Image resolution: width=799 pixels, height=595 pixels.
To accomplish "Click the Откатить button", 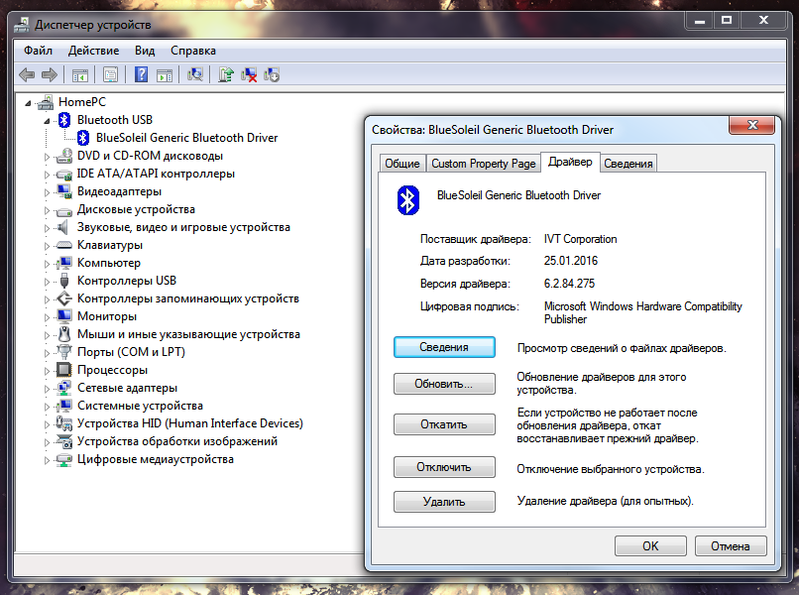I will [x=444, y=424].
